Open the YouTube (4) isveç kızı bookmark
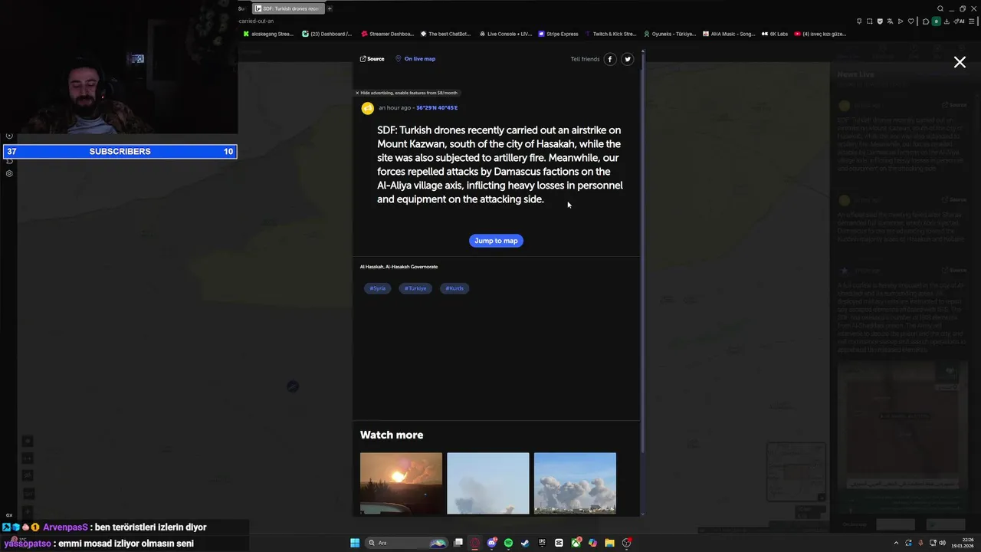 pyautogui.click(x=820, y=34)
